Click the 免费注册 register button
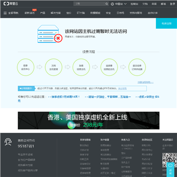The image size is (177, 177). tap(166, 24)
